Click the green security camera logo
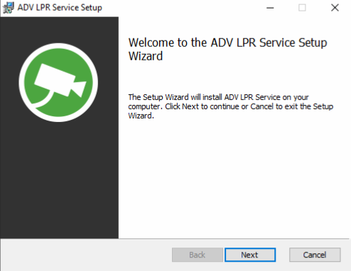Viewport: 351px width, 271px height. (58, 82)
